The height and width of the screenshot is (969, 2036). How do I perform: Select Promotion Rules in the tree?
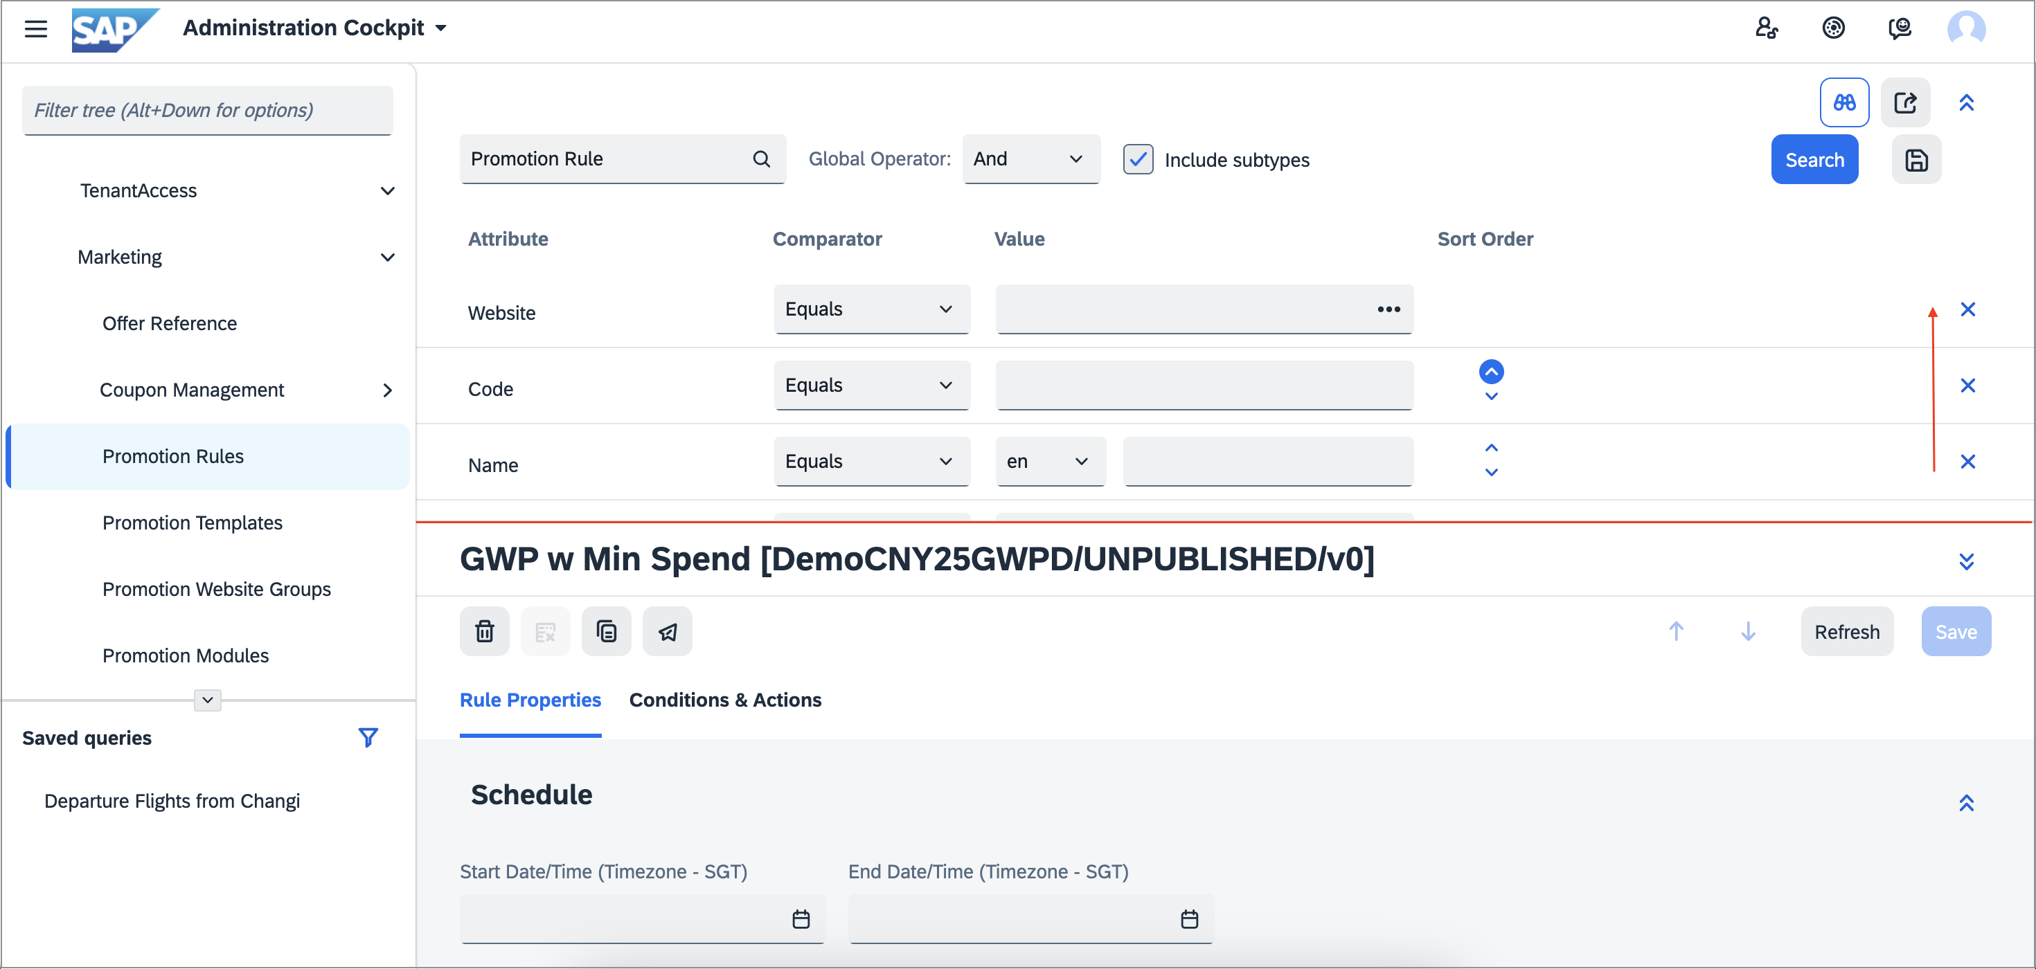207,456
